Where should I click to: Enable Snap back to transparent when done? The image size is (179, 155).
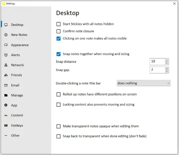point(58,136)
